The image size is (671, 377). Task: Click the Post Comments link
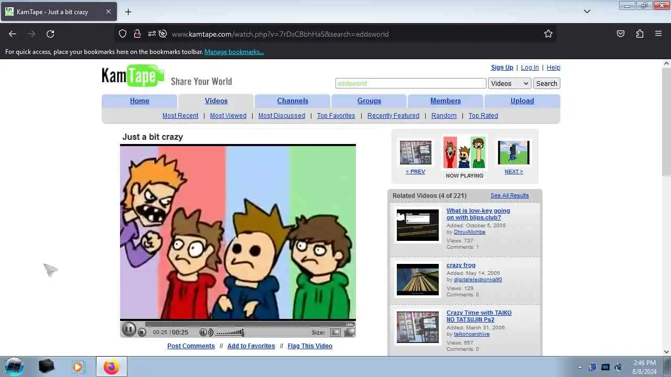(191, 346)
